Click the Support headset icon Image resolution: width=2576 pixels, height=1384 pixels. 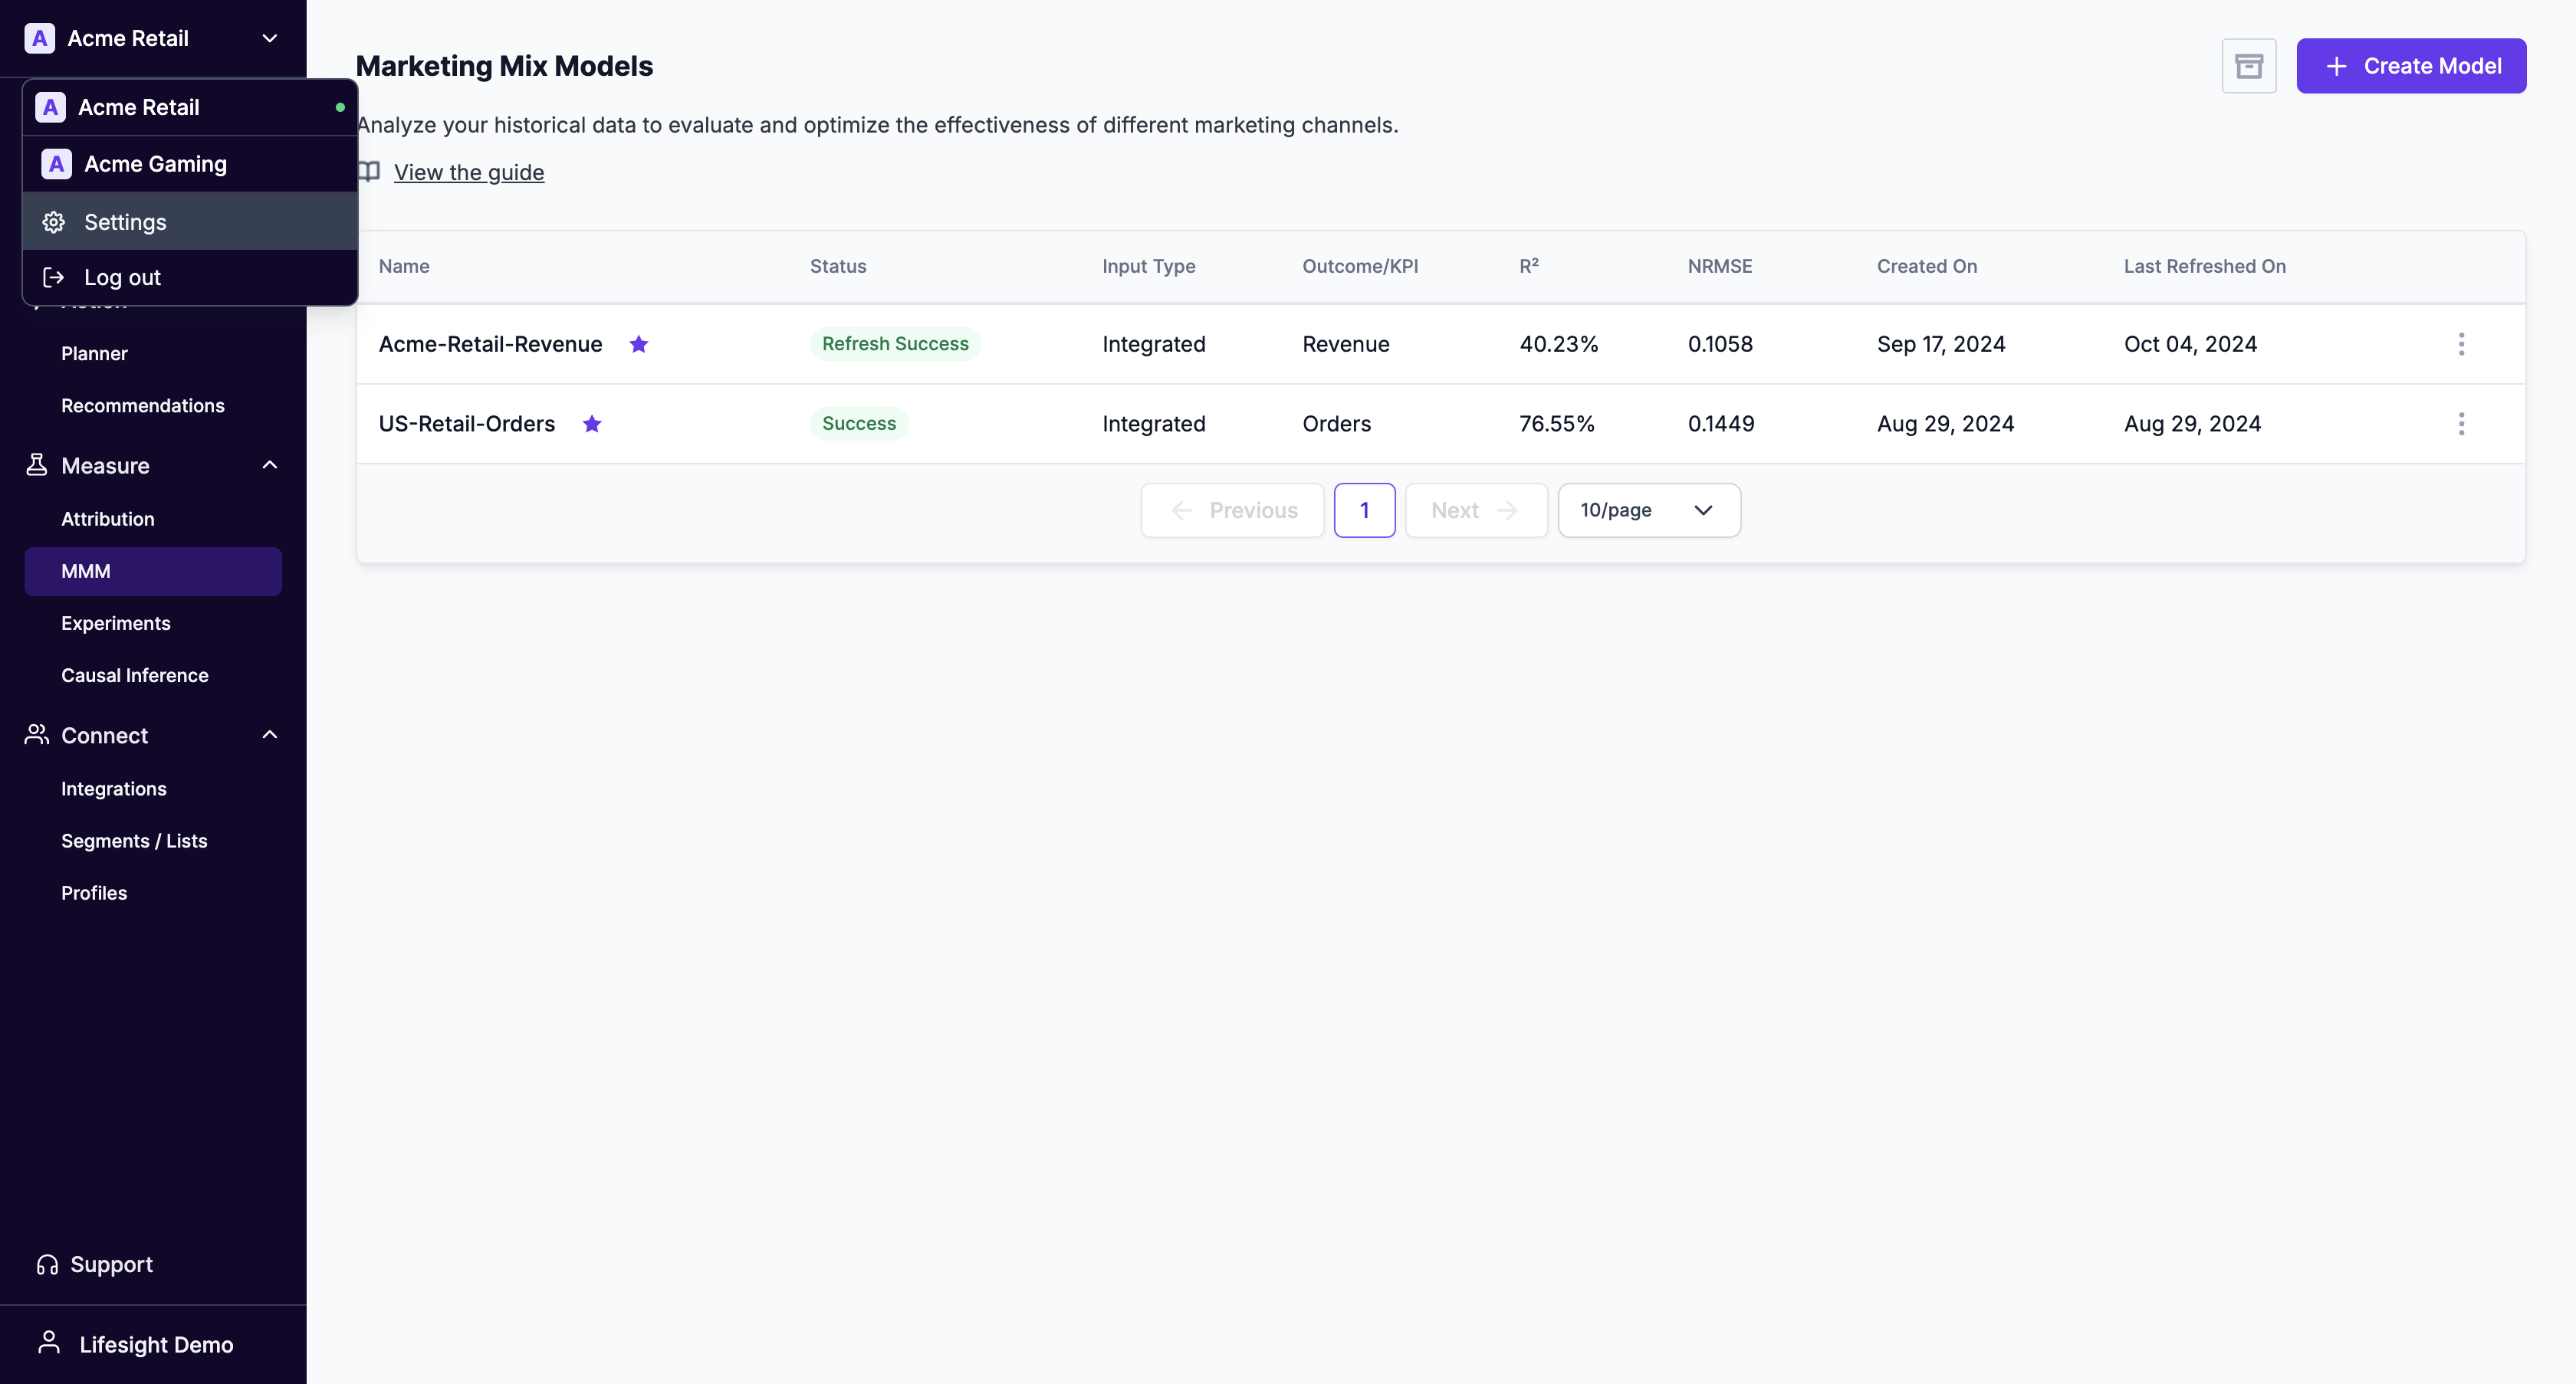pos(47,1264)
